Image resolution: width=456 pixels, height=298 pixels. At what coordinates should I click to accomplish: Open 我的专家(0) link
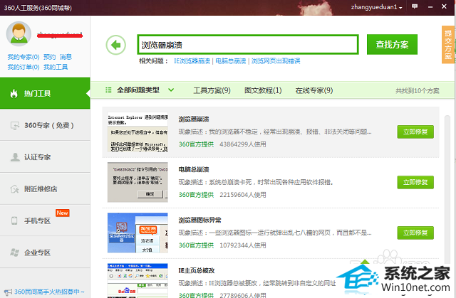(x=24, y=57)
